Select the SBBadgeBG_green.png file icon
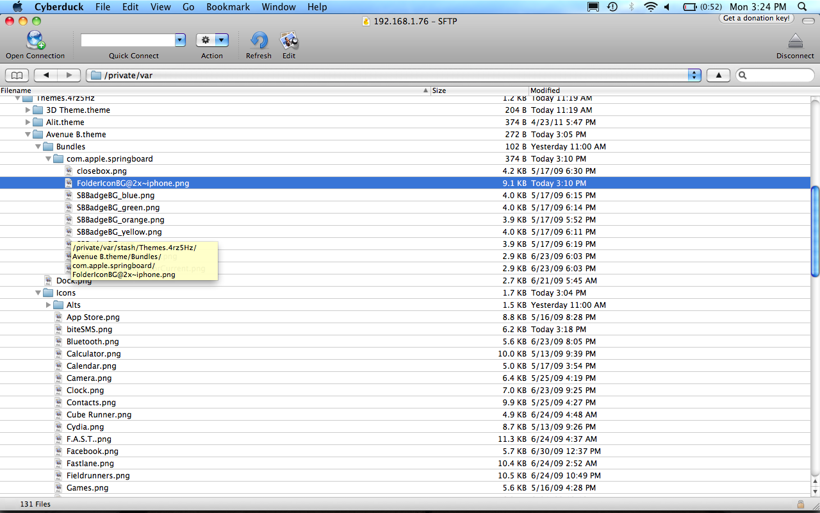The width and height of the screenshot is (820, 513). click(69, 207)
